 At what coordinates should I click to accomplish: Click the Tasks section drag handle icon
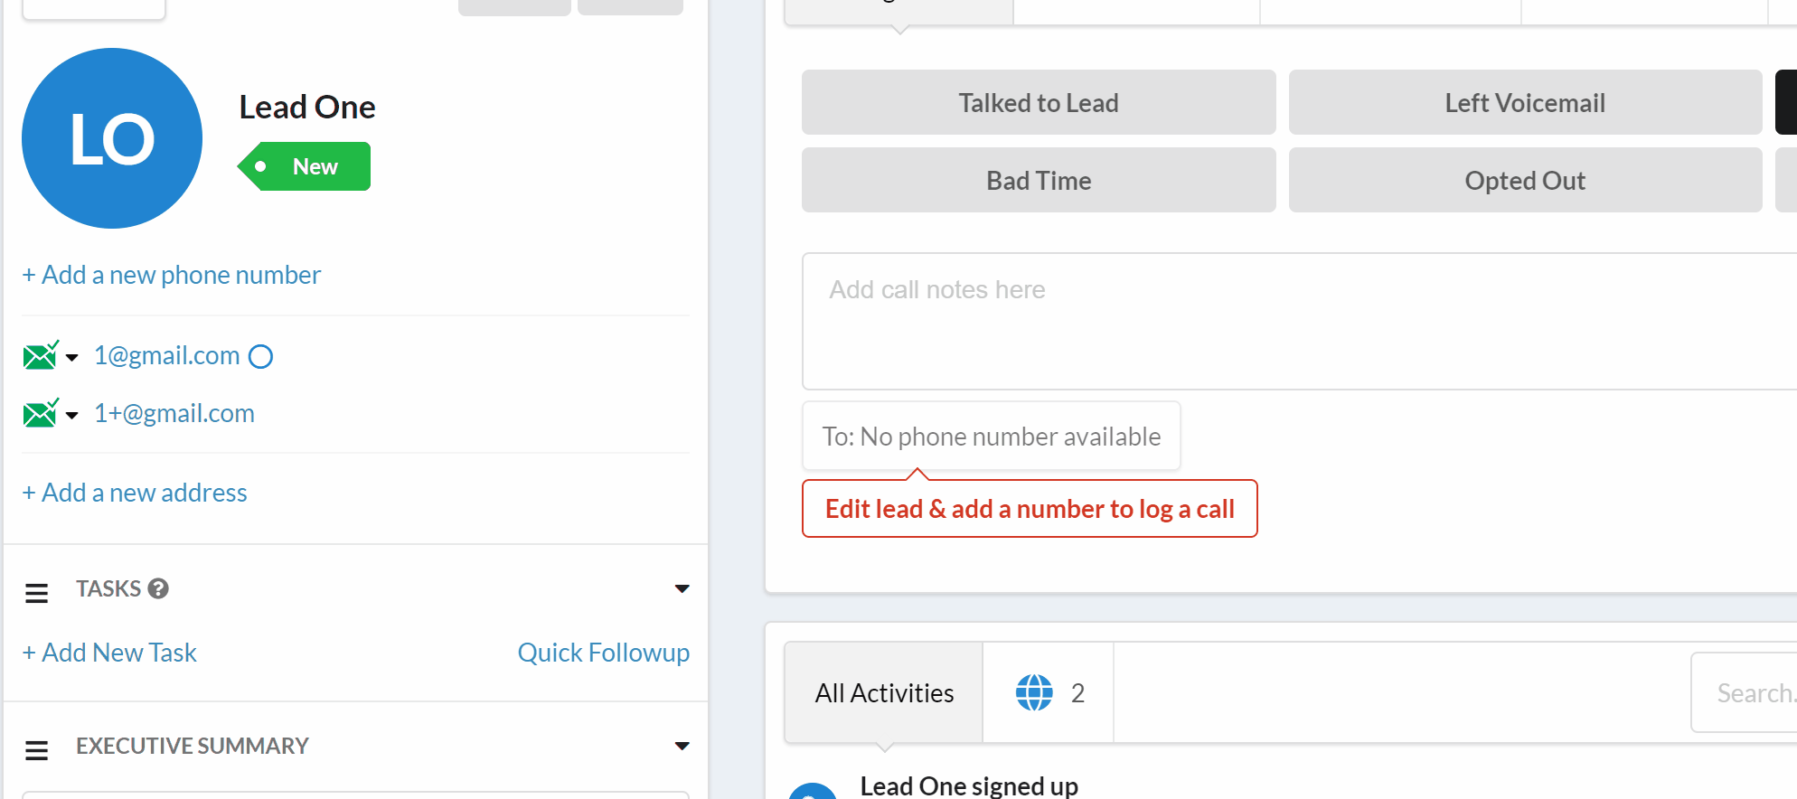(x=36, y=593)
